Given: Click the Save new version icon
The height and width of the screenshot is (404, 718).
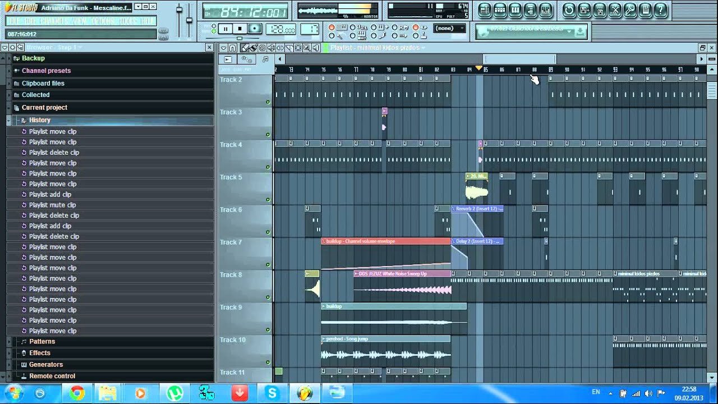Looking at the screenshot, I should coord(584,10).
